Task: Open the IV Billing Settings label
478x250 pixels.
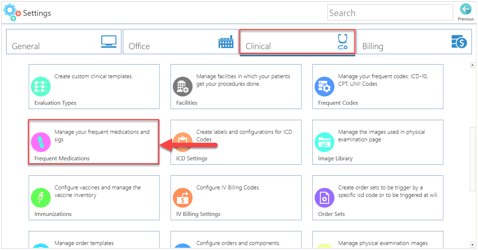Action: 198,214
